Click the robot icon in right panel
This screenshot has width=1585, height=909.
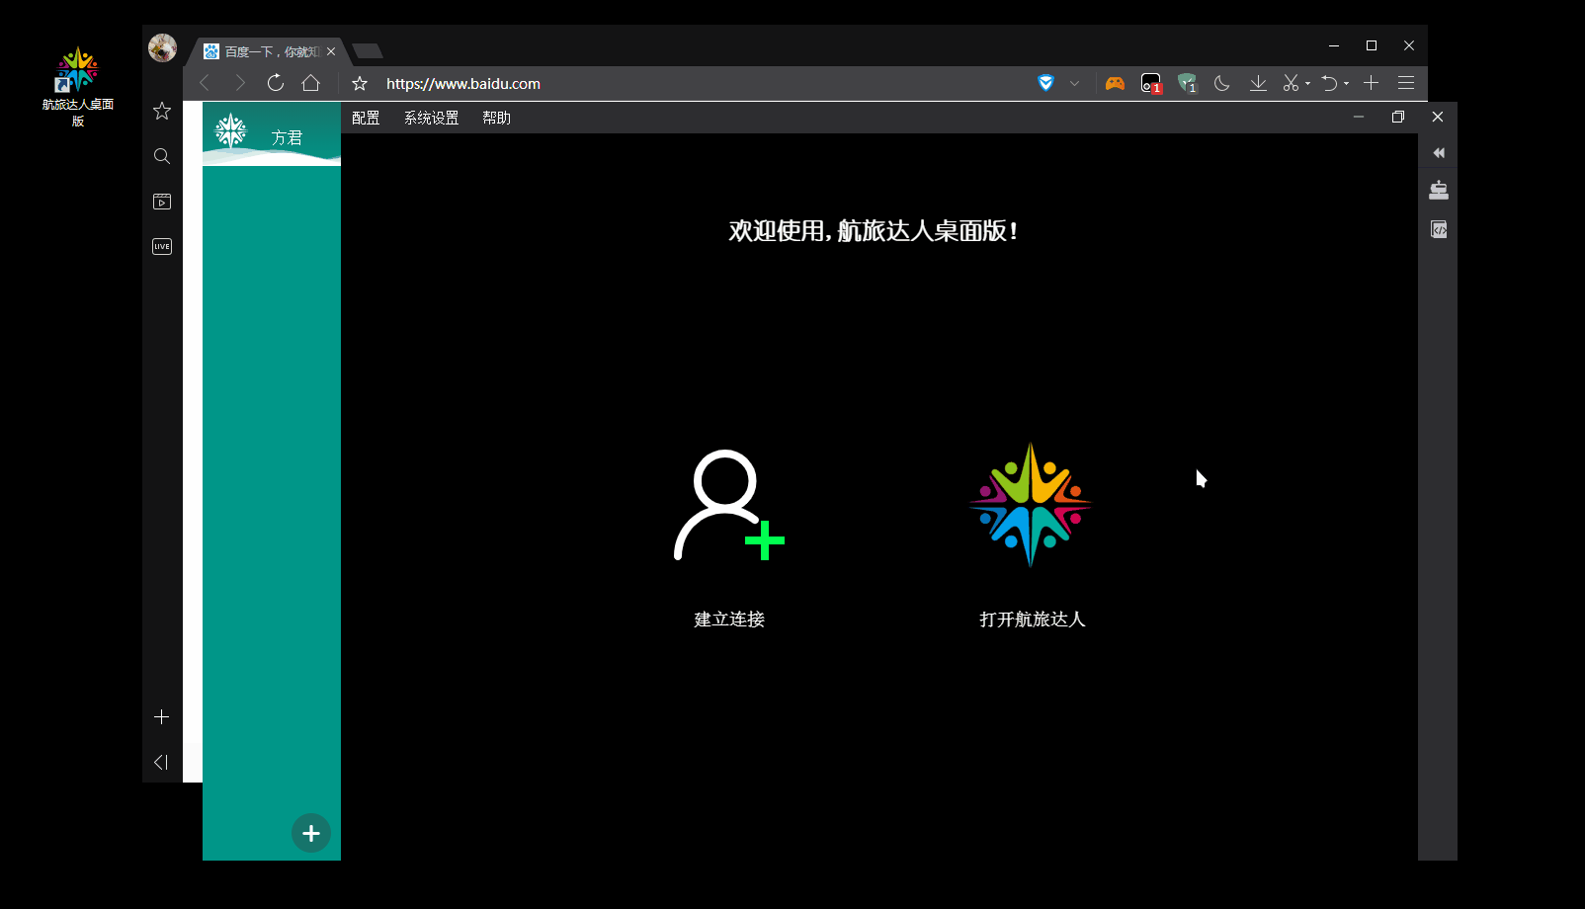pos(1439,190)
